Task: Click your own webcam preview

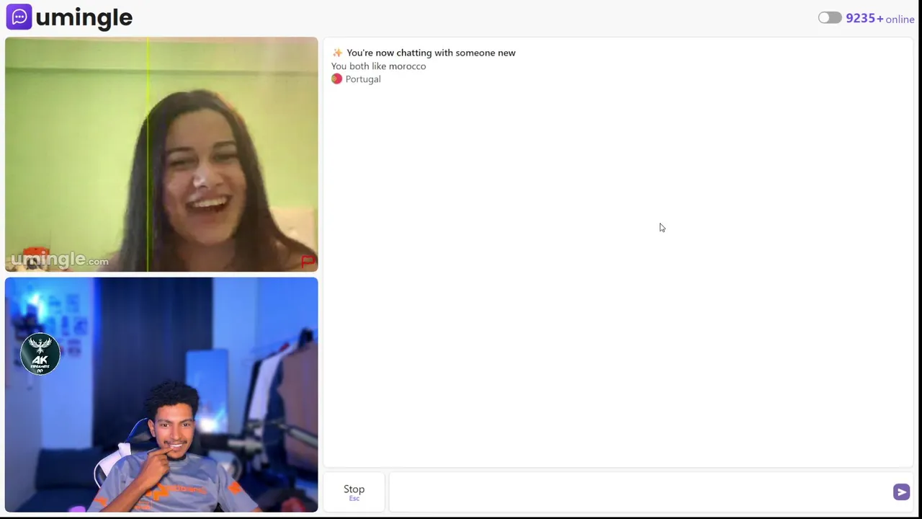Action: click(x=161, y=394)
